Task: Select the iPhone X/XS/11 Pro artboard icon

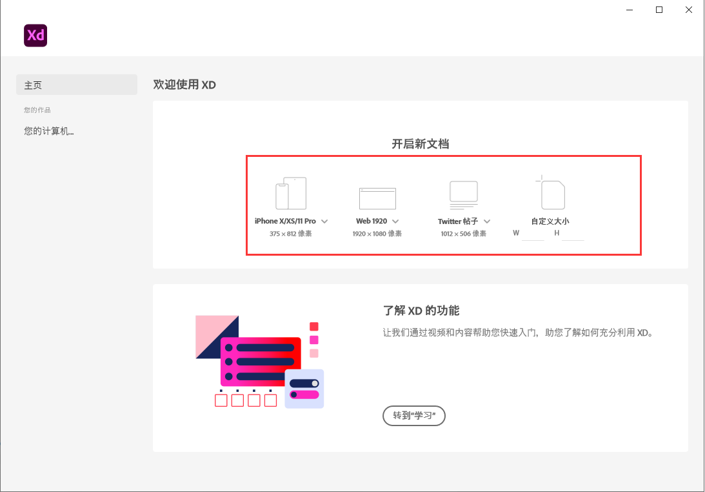Action: tap(291, 194)
